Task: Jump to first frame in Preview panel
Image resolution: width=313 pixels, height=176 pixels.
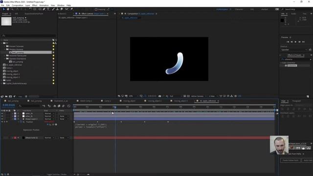Action: [x=288, y=42]
